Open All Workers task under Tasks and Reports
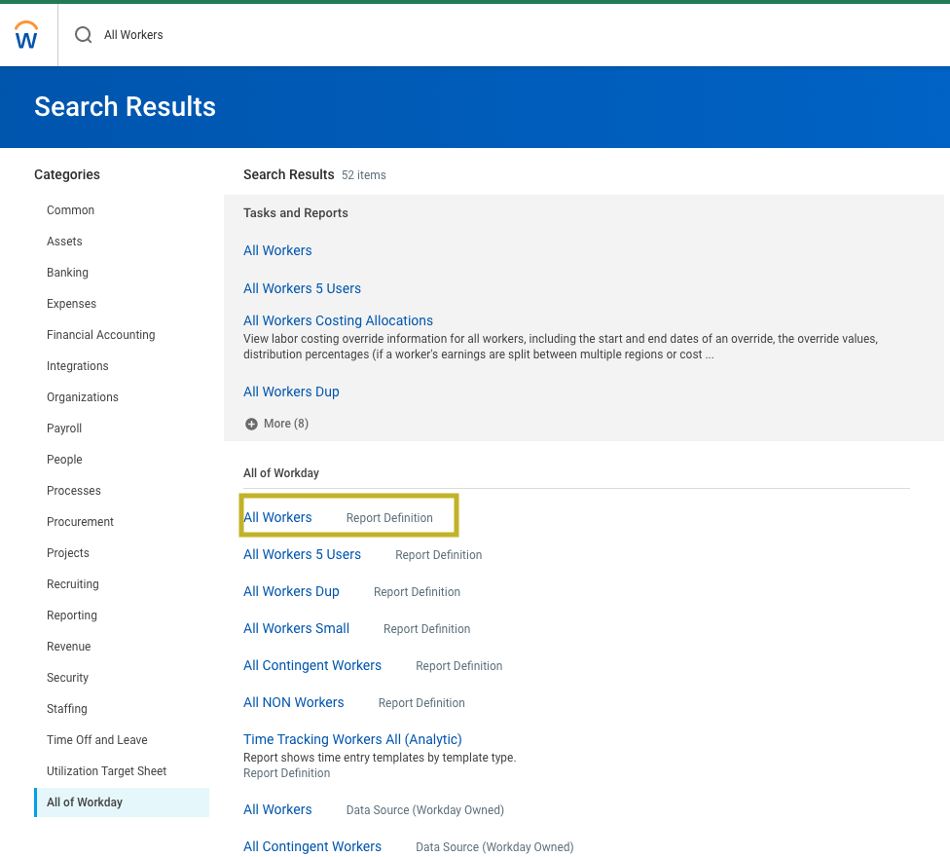Image resolution: width=950 pixels, height=857 pixels. click(x=277, y=250)
